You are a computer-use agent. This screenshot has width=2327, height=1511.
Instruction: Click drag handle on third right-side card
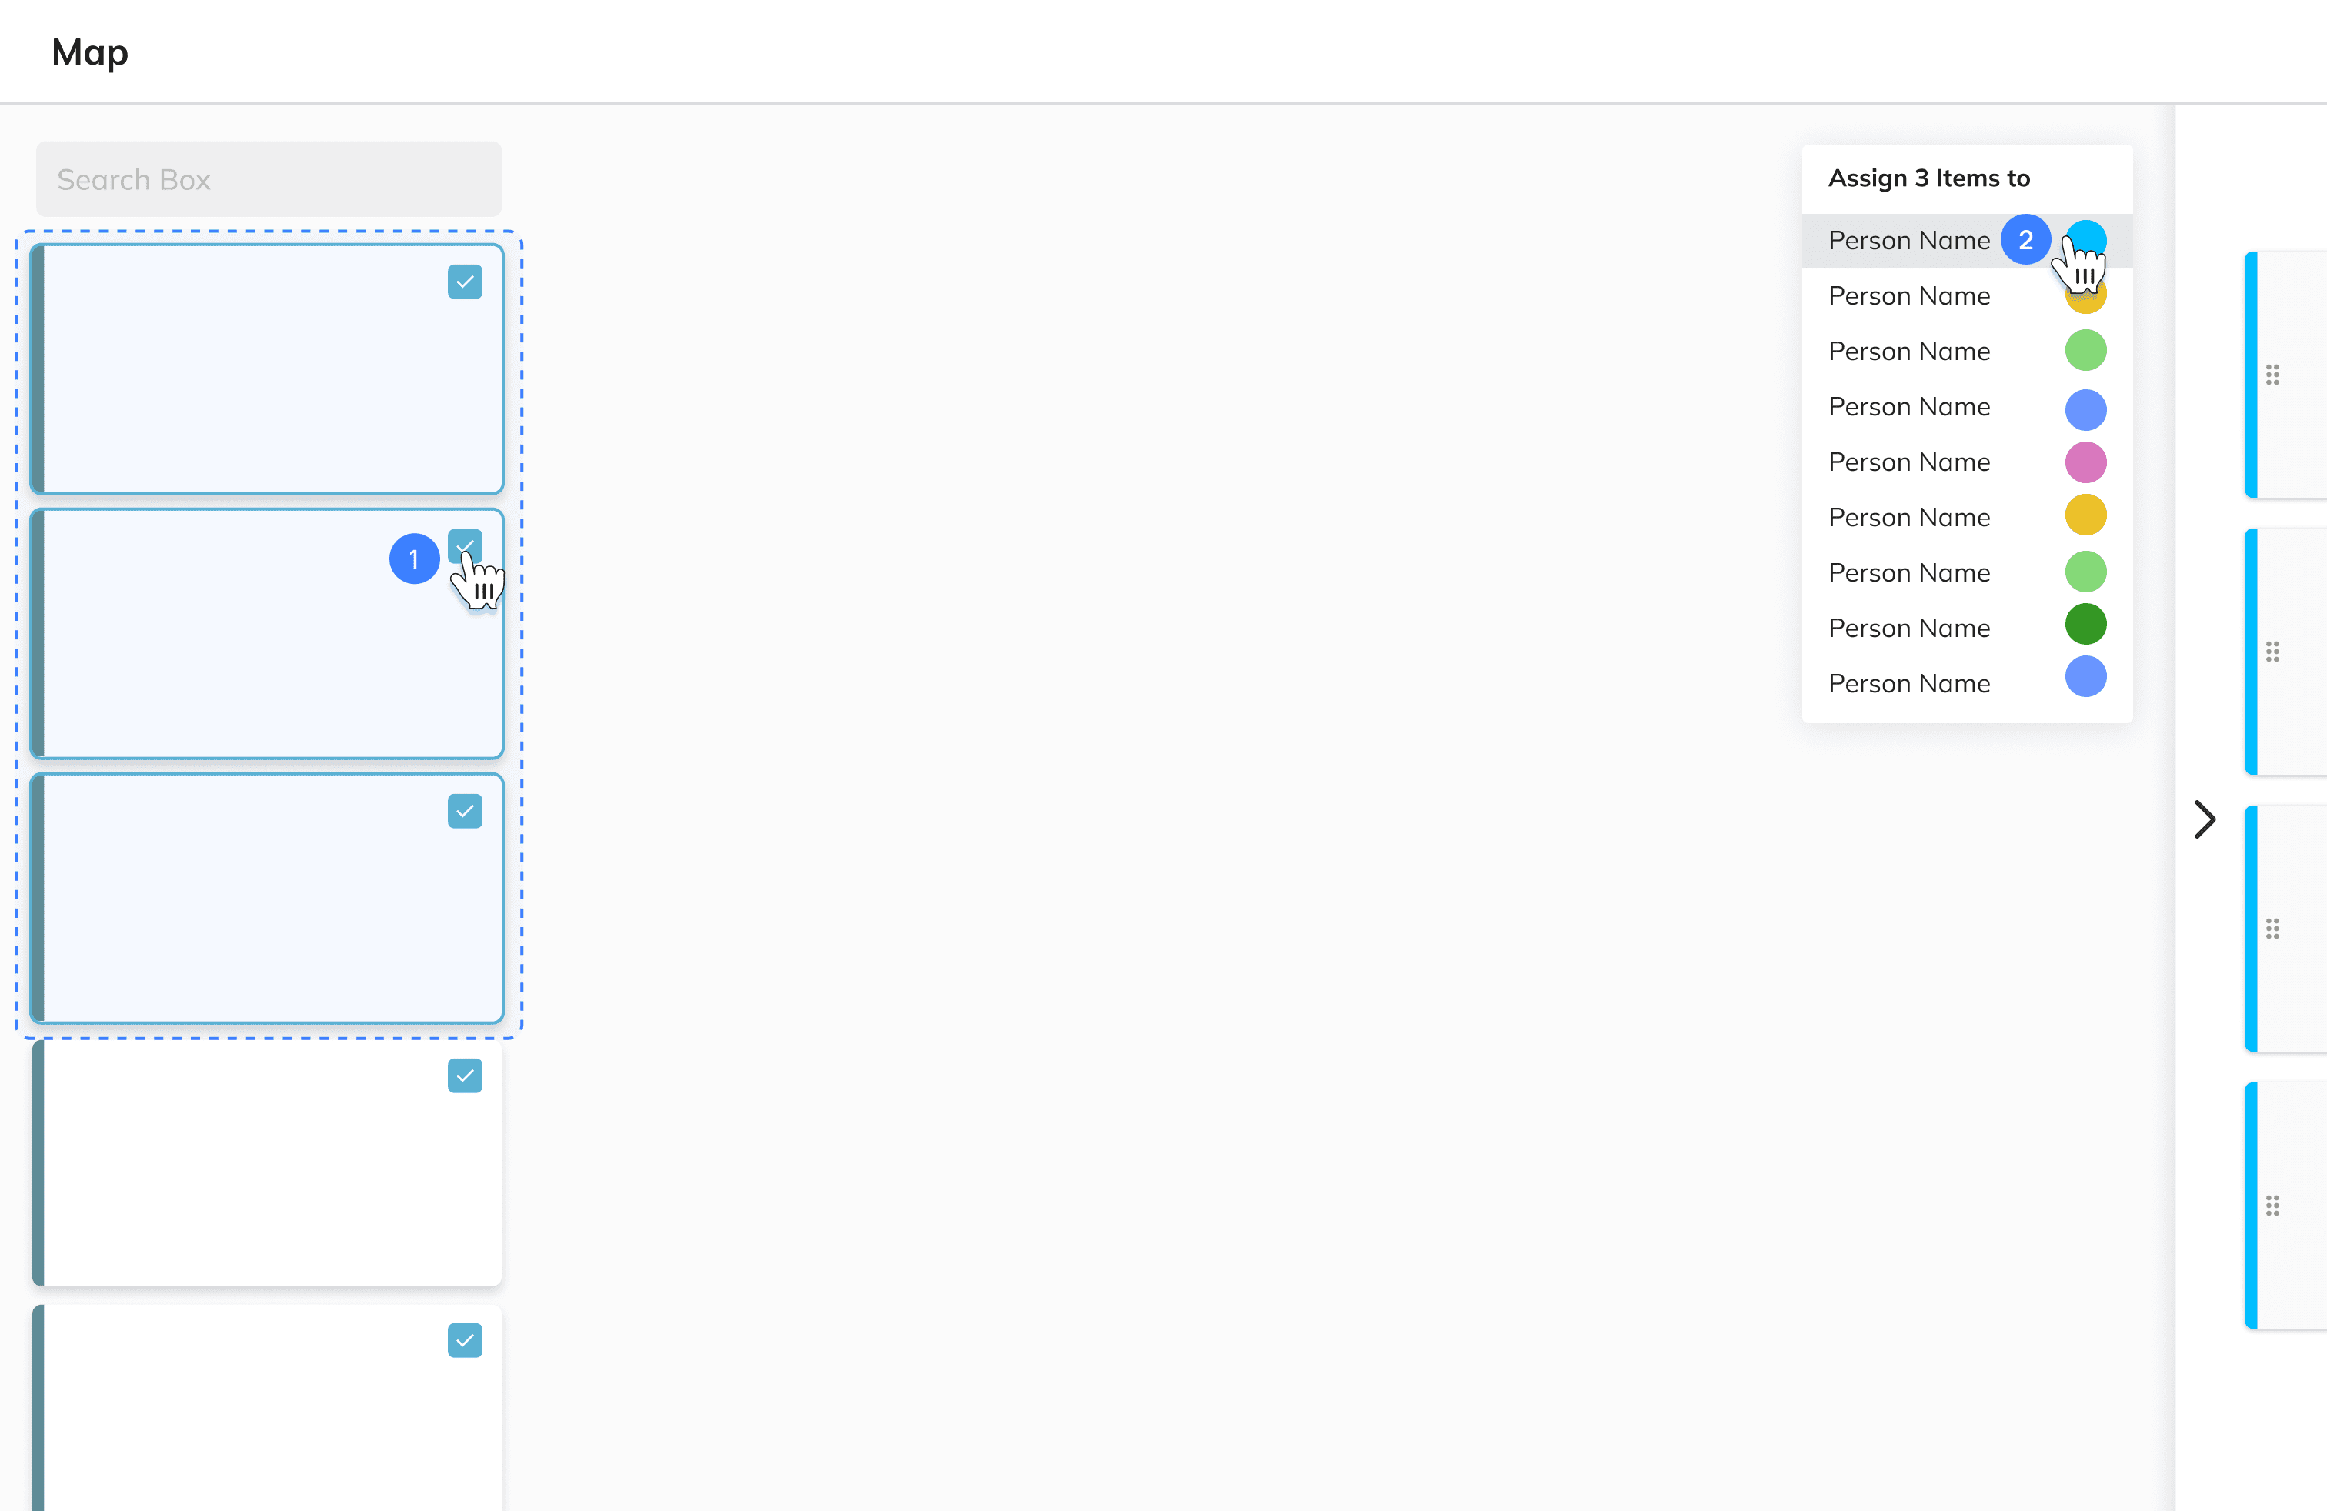2272,928
